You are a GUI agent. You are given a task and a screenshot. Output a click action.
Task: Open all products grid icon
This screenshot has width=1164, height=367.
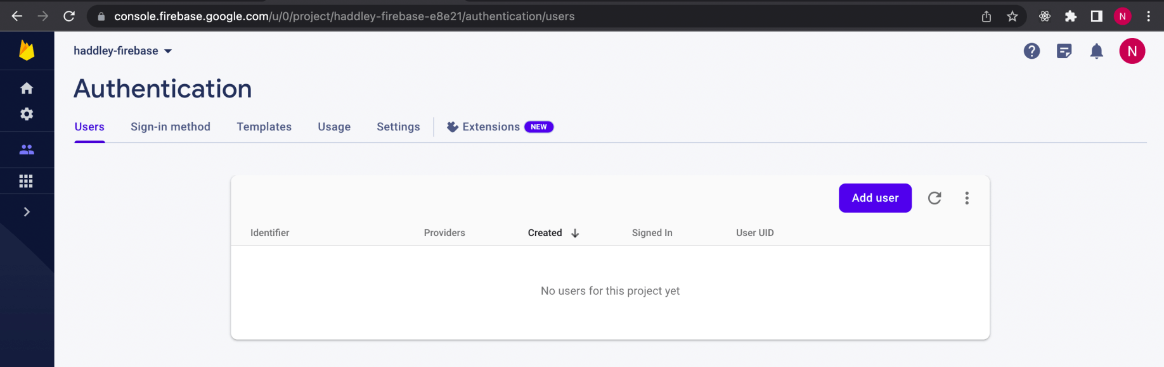[x=26, y=182]
